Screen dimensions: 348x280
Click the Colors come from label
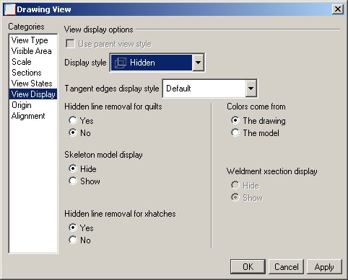256,107
